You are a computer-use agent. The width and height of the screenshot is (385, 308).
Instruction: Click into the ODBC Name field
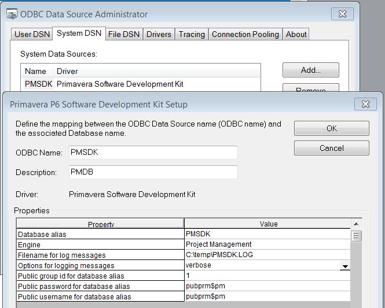(153, 153)
